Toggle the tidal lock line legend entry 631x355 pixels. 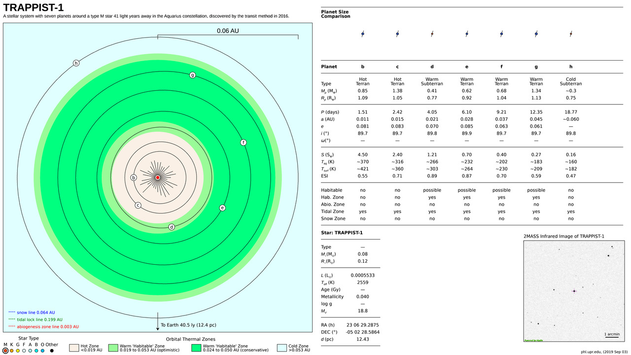click(35, 319)
